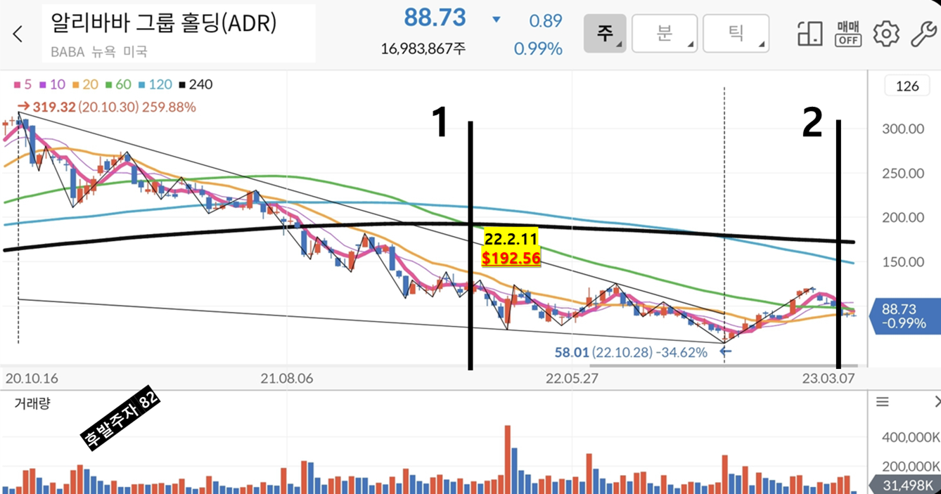
Task: Select the 주 weekly period tab
Action: [604, 33]
